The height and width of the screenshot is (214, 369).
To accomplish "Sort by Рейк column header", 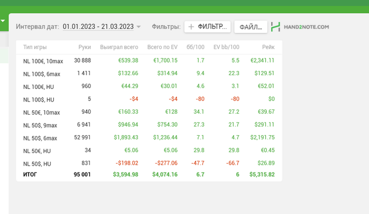I will (x=268, y=47).
